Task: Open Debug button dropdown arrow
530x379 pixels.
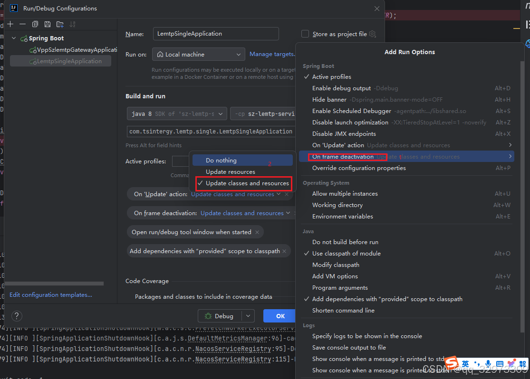Action: 248,316
